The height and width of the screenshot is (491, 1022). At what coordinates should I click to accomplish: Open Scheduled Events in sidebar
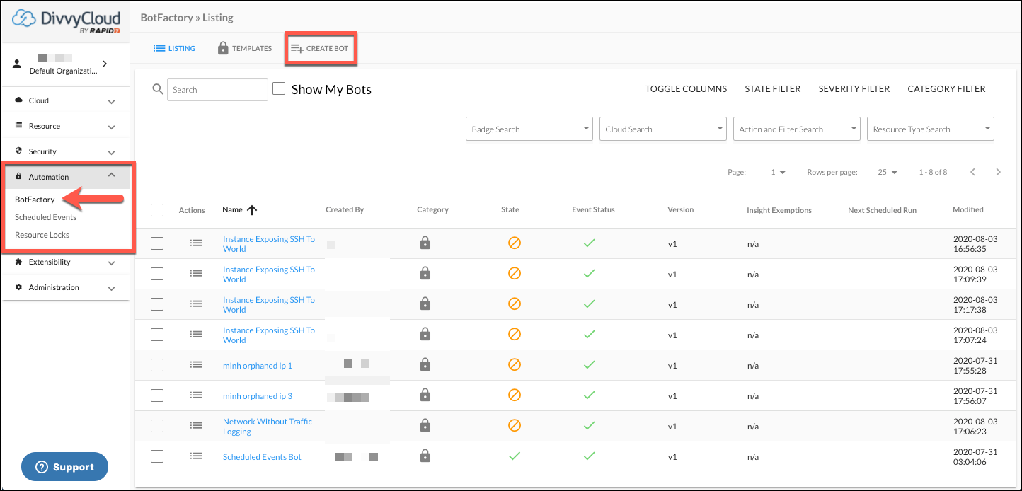pos(45,217)
